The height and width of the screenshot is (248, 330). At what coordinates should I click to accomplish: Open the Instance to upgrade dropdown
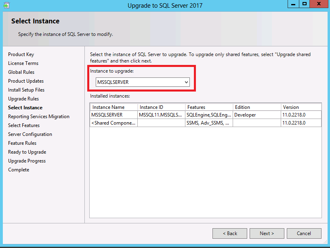pos(143,82)
